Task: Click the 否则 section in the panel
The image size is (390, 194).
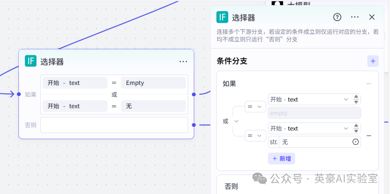Action: (231, 186)
